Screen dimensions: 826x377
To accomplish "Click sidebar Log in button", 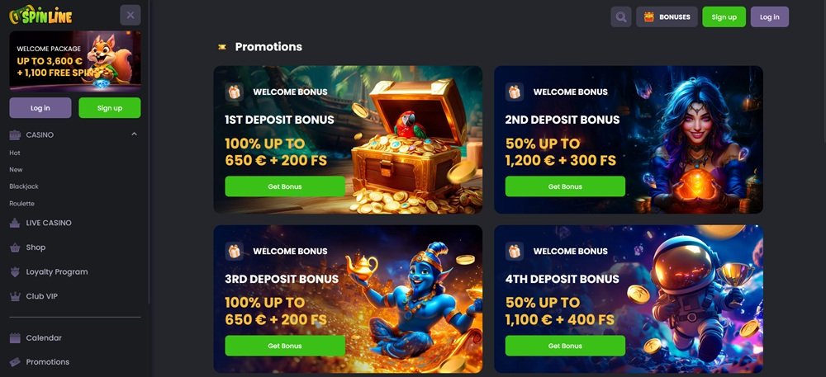I will coord(40,108).
